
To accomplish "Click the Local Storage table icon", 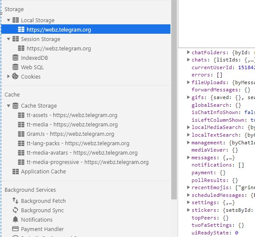I will click(x=16, y=20).
